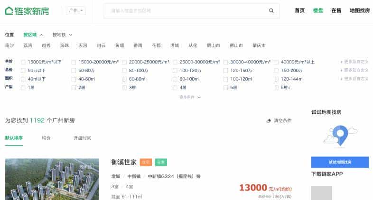Filter by 佛山市 area
The image size is (373, 200).
236,45
